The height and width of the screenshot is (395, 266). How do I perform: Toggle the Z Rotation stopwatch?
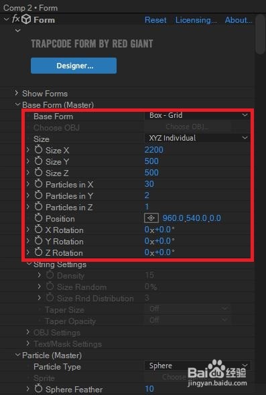[x=38, y=252]
